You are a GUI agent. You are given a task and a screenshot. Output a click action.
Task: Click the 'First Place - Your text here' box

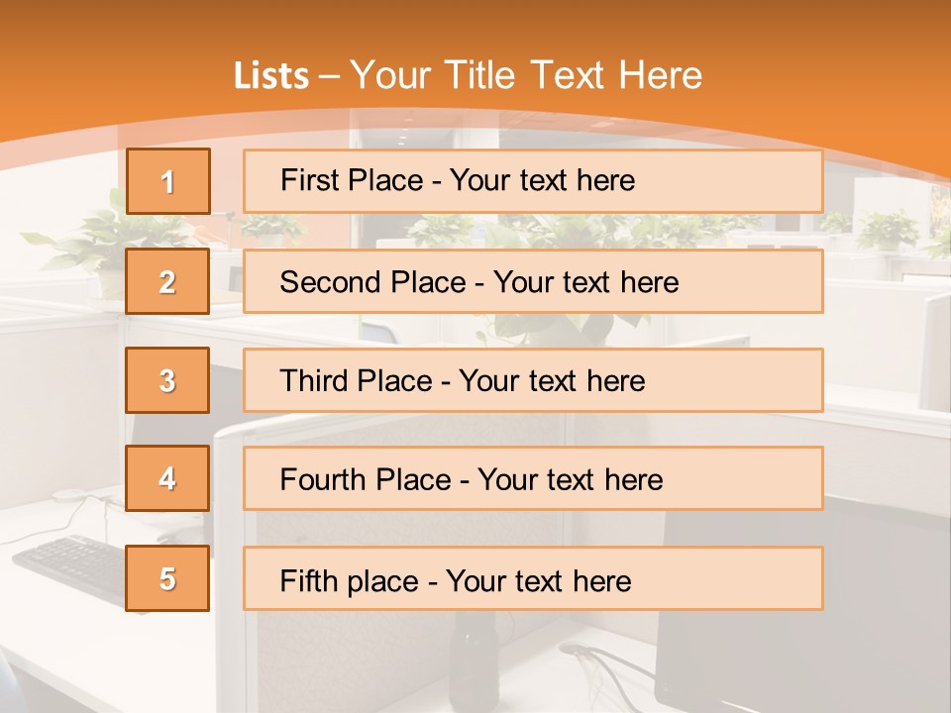point(533,181)
